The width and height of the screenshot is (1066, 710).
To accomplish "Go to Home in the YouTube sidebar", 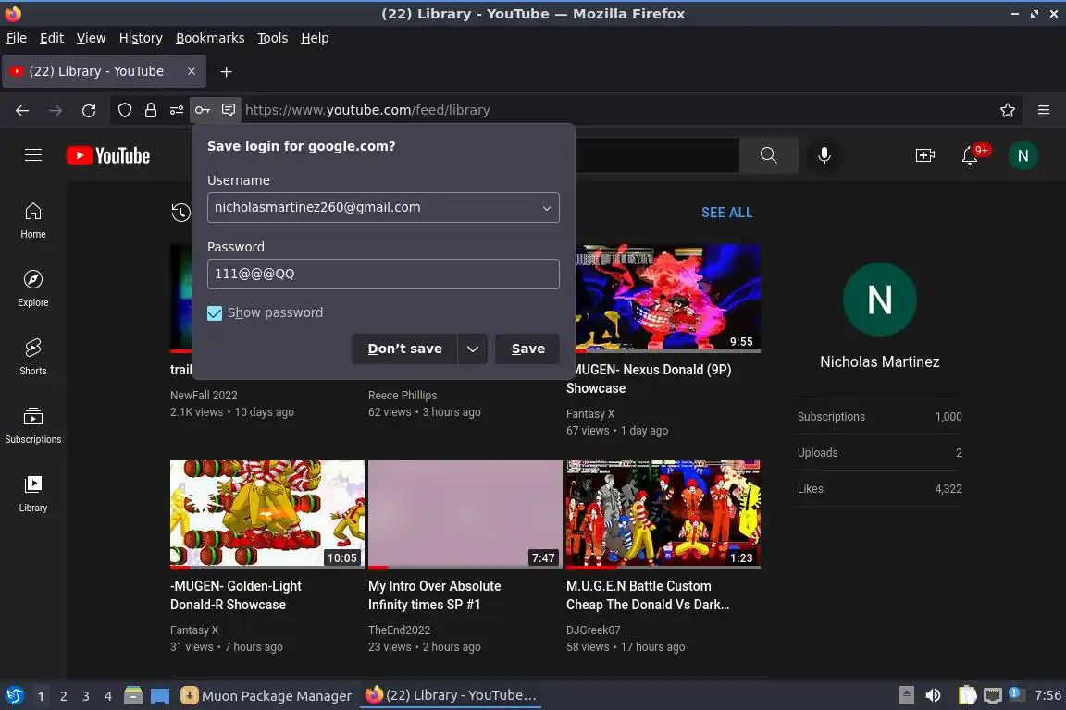I will pos(33,220).
